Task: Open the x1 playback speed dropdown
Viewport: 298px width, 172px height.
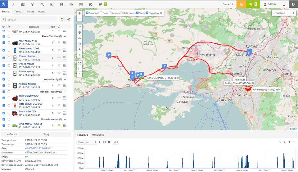Action: coord(115,142)
